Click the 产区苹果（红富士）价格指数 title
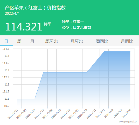This screenshot has height=125, width=139. 35,8
